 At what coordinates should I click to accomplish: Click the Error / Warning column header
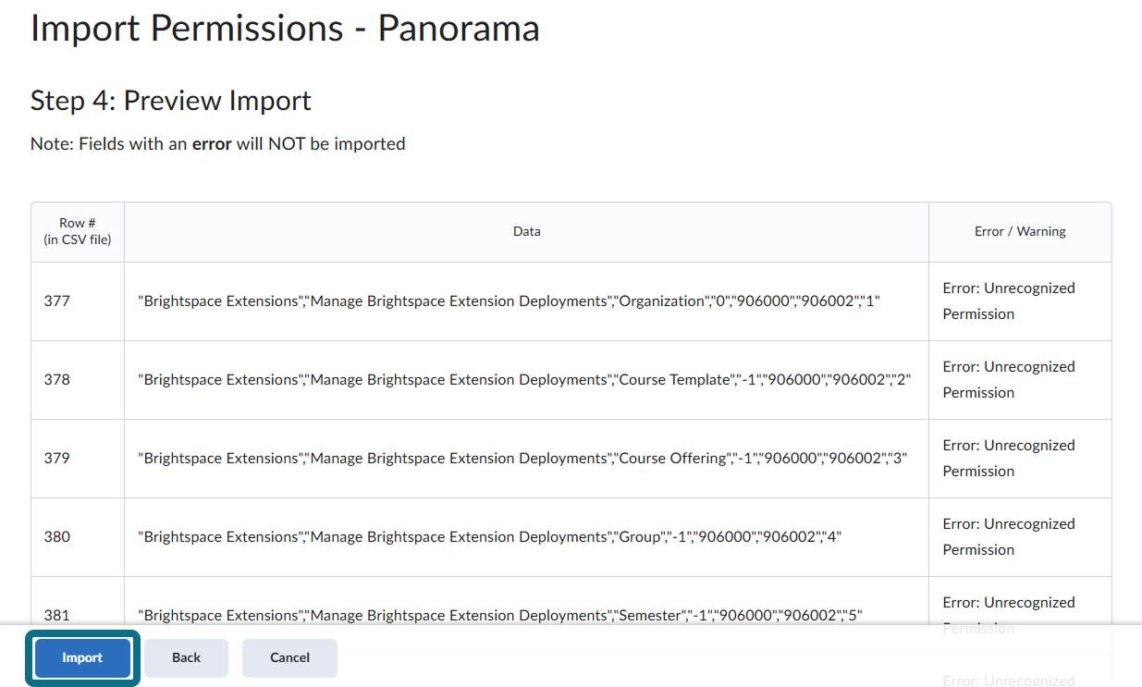1020,231
